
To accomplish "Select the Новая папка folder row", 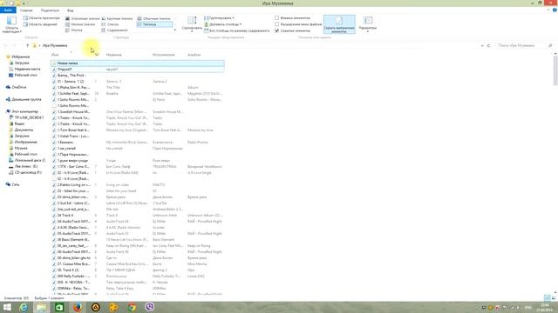I will click(x=138, y=63).
